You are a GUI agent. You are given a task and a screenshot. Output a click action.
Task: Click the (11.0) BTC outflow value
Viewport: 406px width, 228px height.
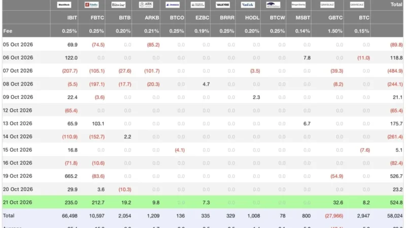(x=363, y=58)
